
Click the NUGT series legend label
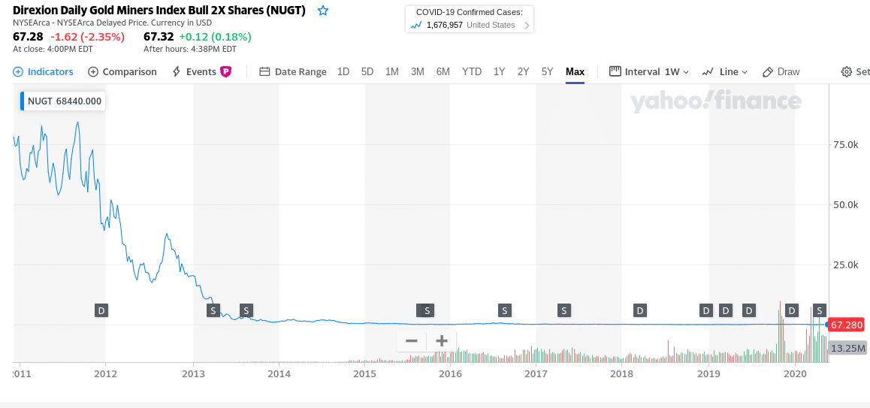pos(64,101)
